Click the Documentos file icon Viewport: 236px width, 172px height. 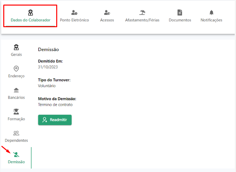click(180, 12)
